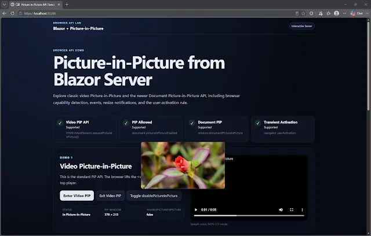Screen dimensions: 371x236
Task: Expand the arrow next to Chat
Action: (368, 13)
